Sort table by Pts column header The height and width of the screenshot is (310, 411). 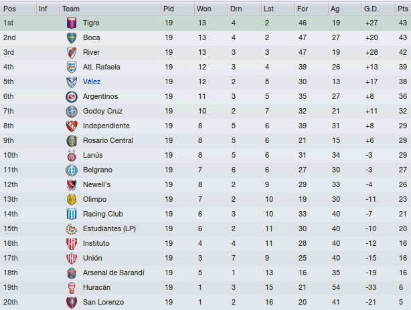click(x=403, y=9)
